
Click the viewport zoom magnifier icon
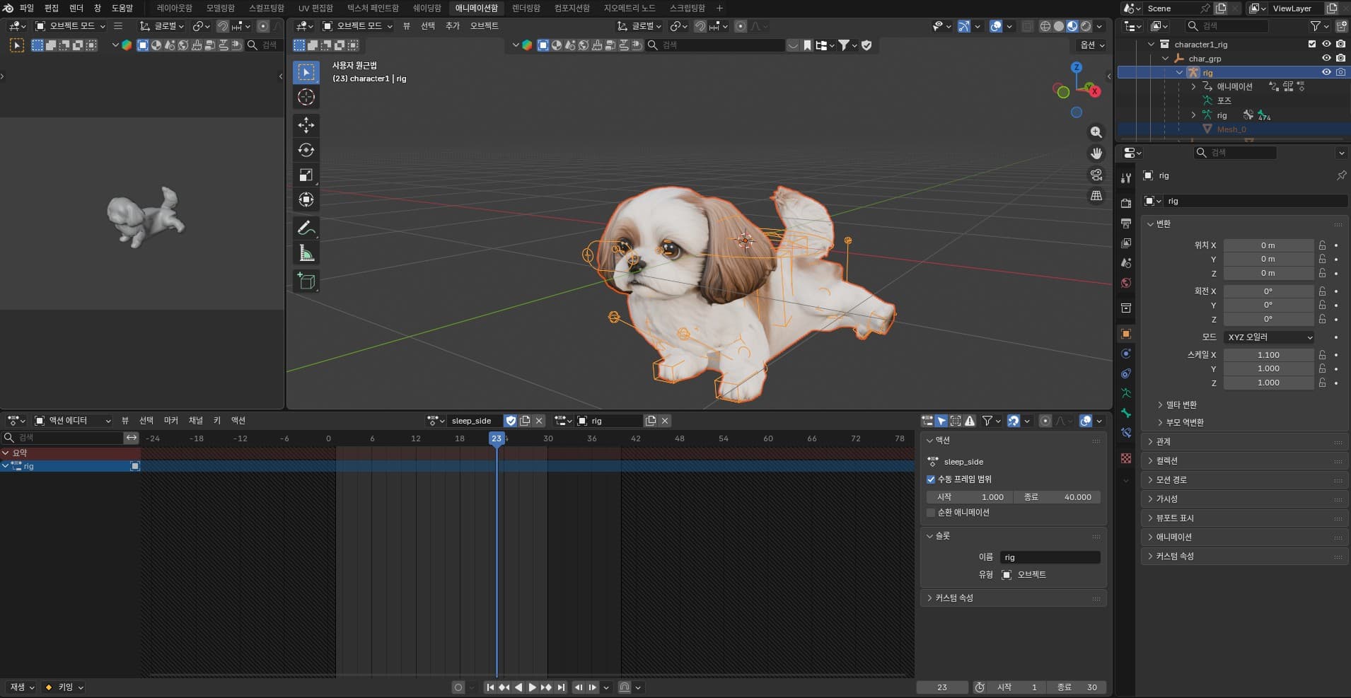pyautogui.click(x=1096, y=132)
